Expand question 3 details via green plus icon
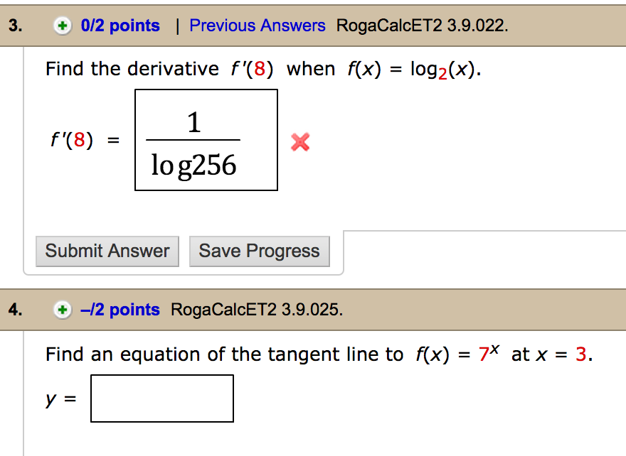626x456 pixels. (62, 25)
